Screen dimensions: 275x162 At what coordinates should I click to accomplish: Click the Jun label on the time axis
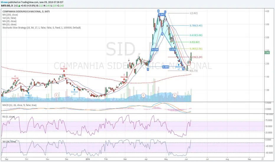point(186,159)
